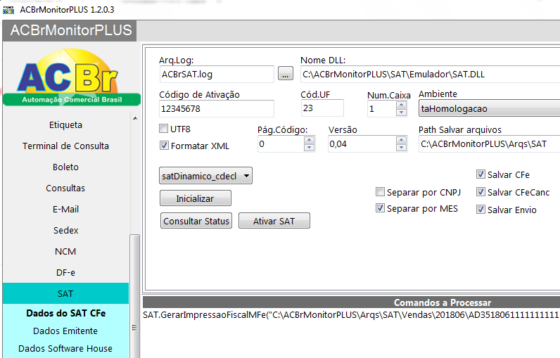Open Dados do SAT CFe submenu
The image size is (560, 358).
point(65,313)
